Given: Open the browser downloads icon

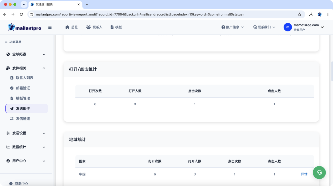Looking at the screenshot, I should tap(311, 14).
